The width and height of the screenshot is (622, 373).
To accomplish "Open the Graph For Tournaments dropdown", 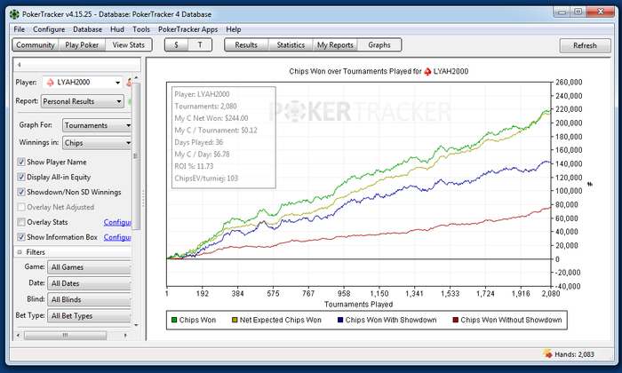I will click(97, 125).
